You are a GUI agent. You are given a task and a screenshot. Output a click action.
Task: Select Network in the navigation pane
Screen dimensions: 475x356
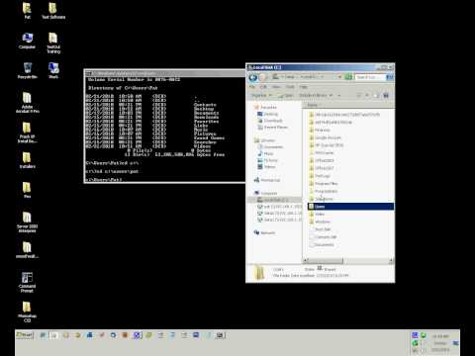pos(265,232)
